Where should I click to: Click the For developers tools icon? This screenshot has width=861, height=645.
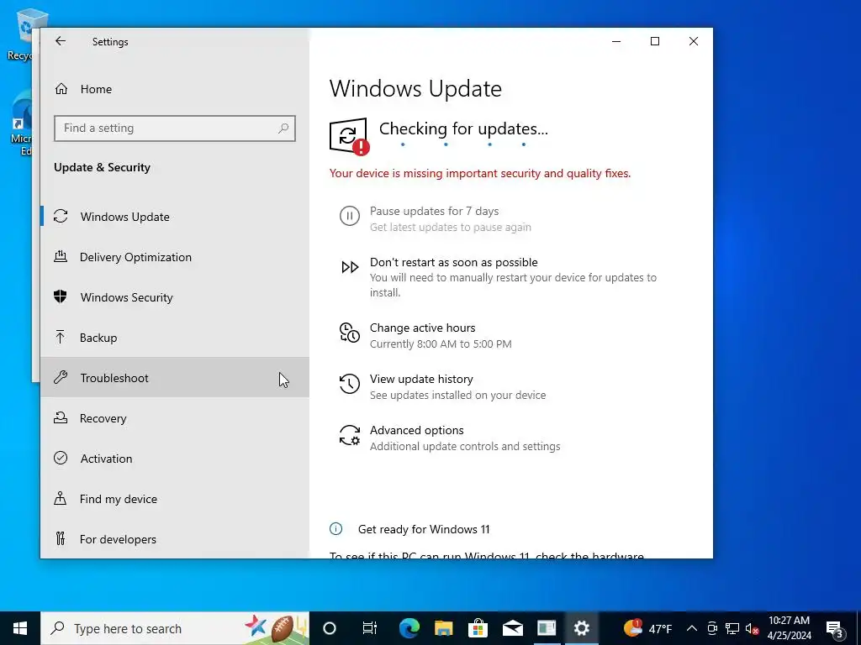coord(61,538)
